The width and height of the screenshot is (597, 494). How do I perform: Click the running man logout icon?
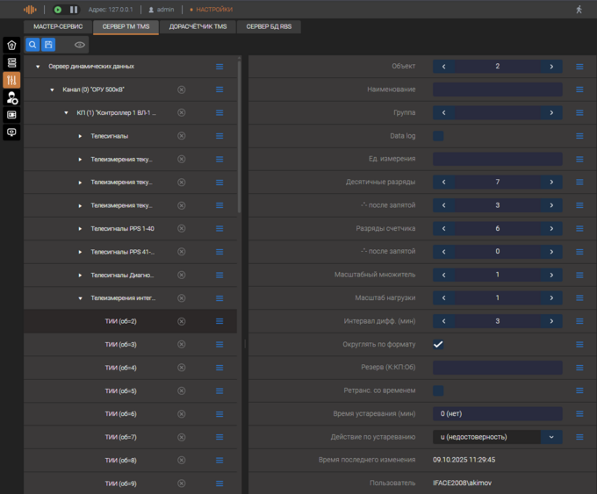pyautogui.click(x=579, y=10)
